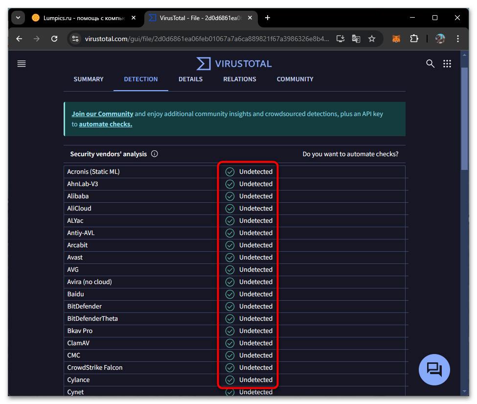Click the Avira (no cloud) vendor name
This screenshot has height=404, width=477.
tap(90, 282)
